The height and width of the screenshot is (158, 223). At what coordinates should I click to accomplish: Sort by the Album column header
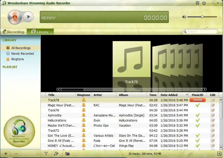click(x=132, y=95)
